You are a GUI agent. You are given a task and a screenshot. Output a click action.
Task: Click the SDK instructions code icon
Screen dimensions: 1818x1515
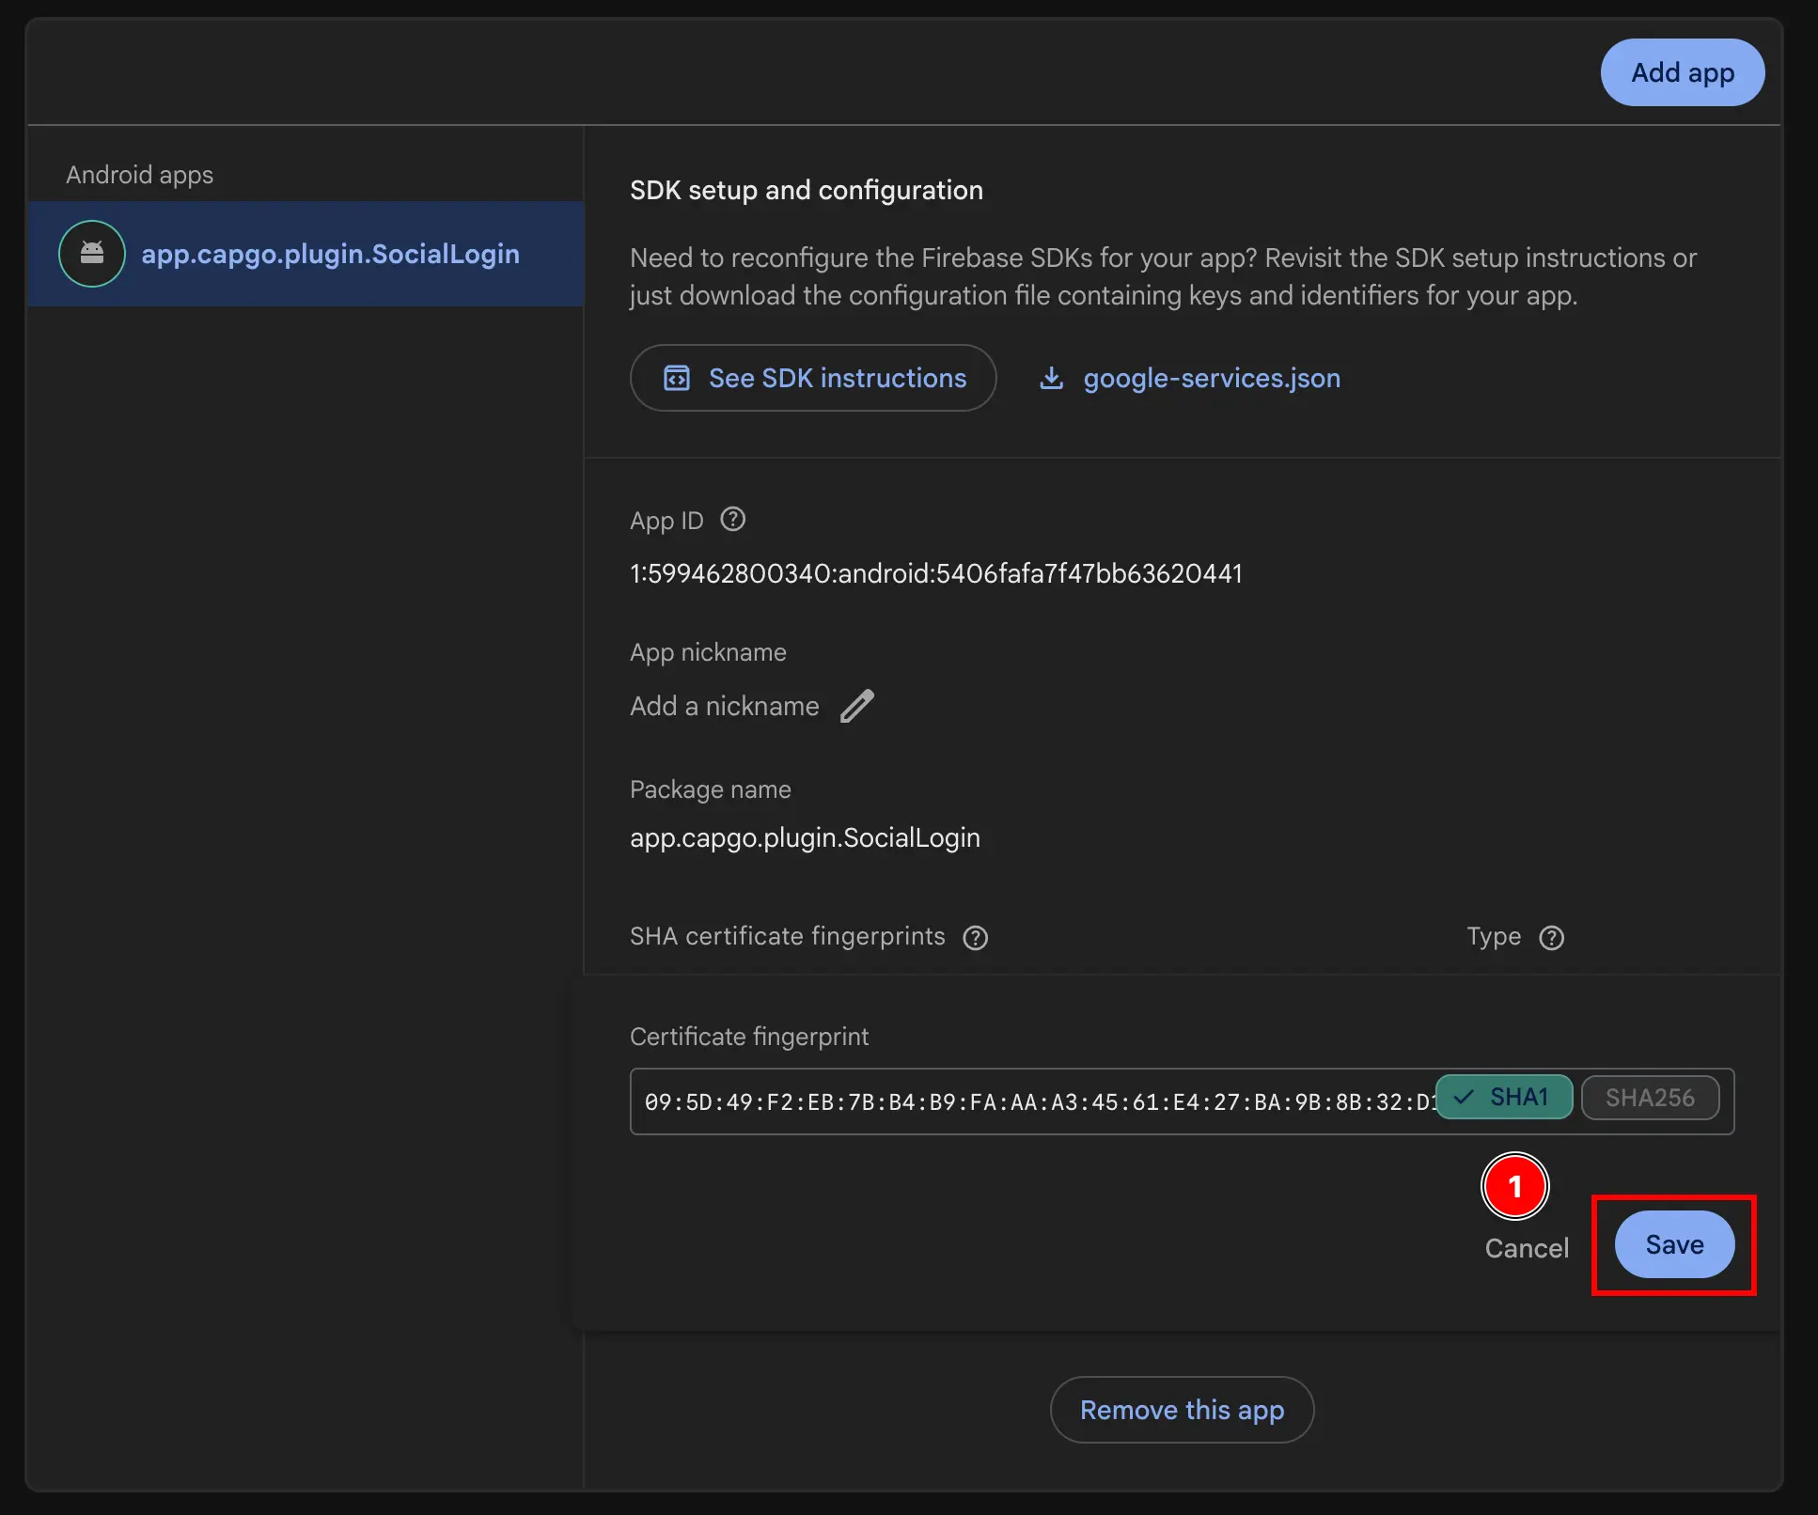click(676, 378)
